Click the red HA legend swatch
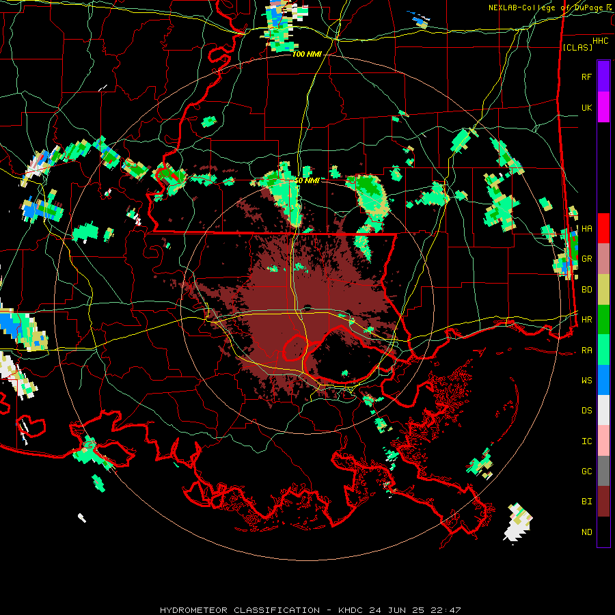 [603, 228]
